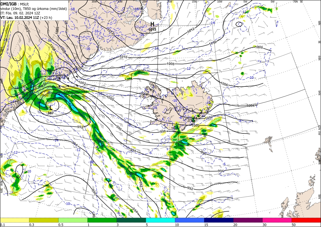This screenshot has height=227, width=321.
Task: Click the 0.3 legend scale value
Action: tap(31, 225)
